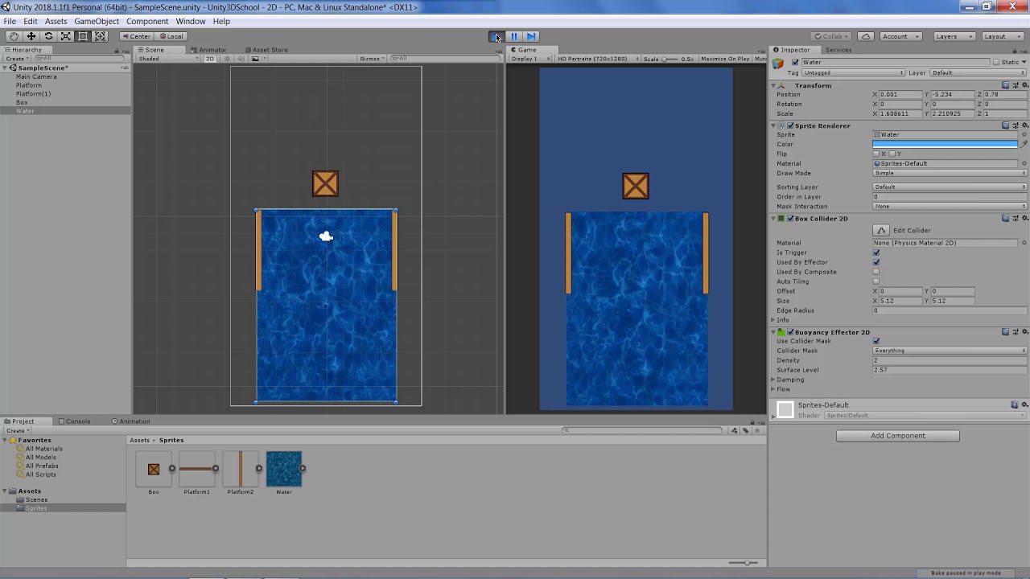Open the Cloud services icon

tap(866, 36)
